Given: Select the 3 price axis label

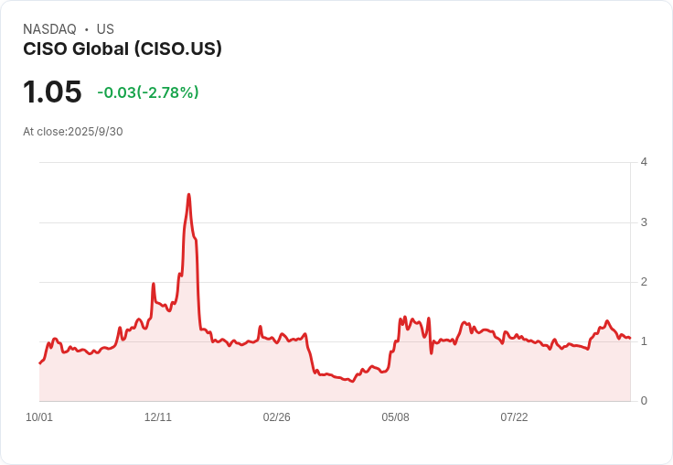Looking at the screenshot, I should pyautogui.click(x=644, y=222).
